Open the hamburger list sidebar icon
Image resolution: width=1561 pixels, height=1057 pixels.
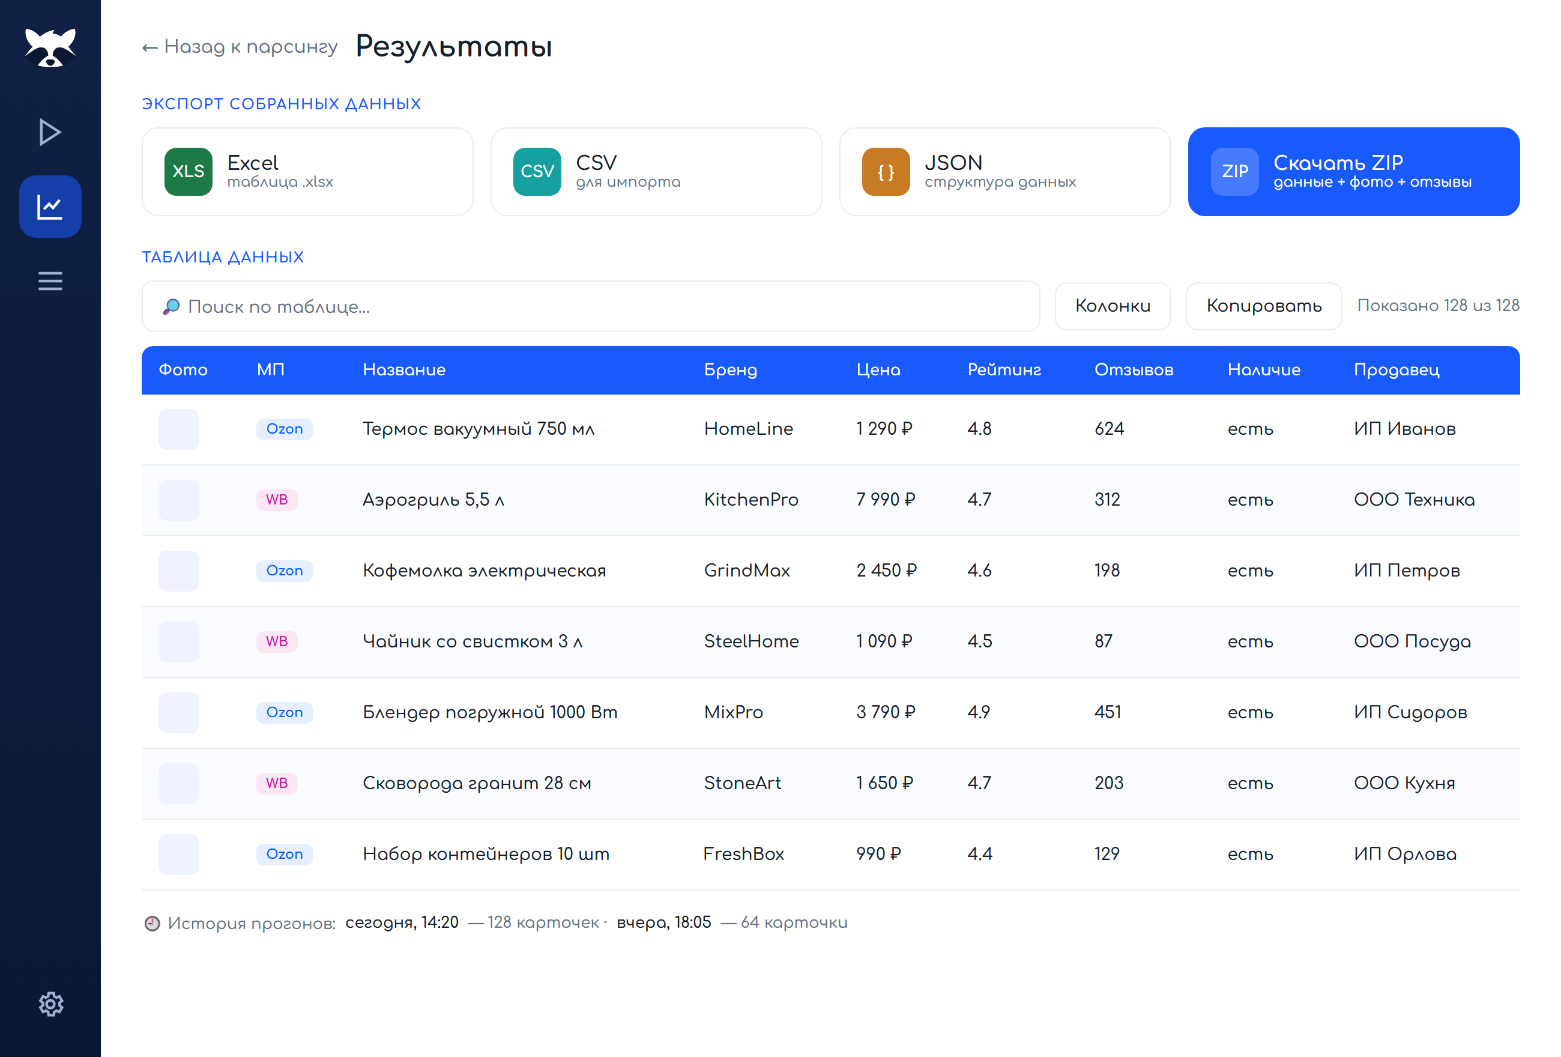click(50, 281)
